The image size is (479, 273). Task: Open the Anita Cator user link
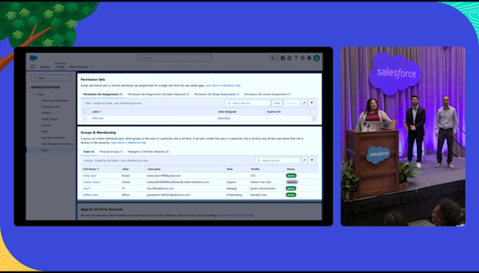point(90,176)
